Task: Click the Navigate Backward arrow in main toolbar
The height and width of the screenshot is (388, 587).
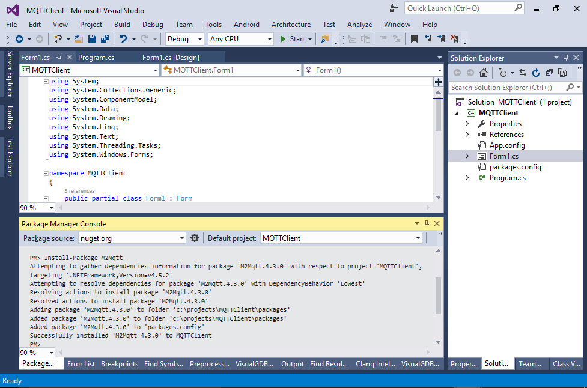Action: coord(19,39)
